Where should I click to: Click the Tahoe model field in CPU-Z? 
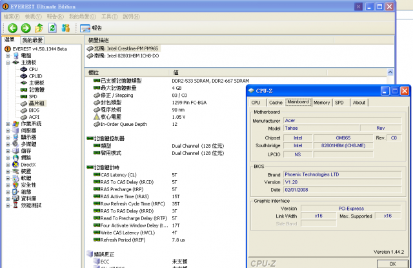click(321, 129)
